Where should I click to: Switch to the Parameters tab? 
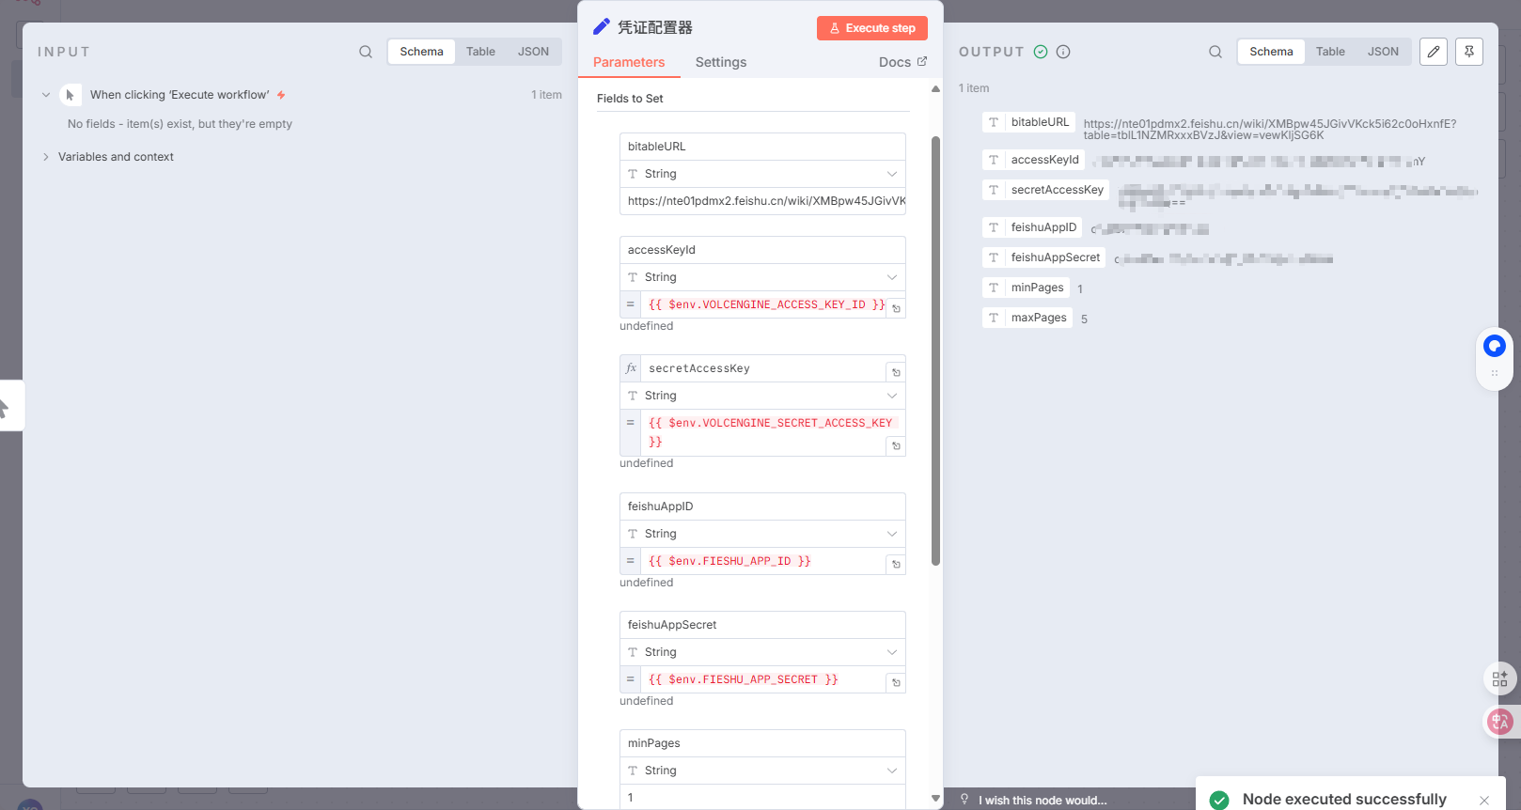coord(629,62)
